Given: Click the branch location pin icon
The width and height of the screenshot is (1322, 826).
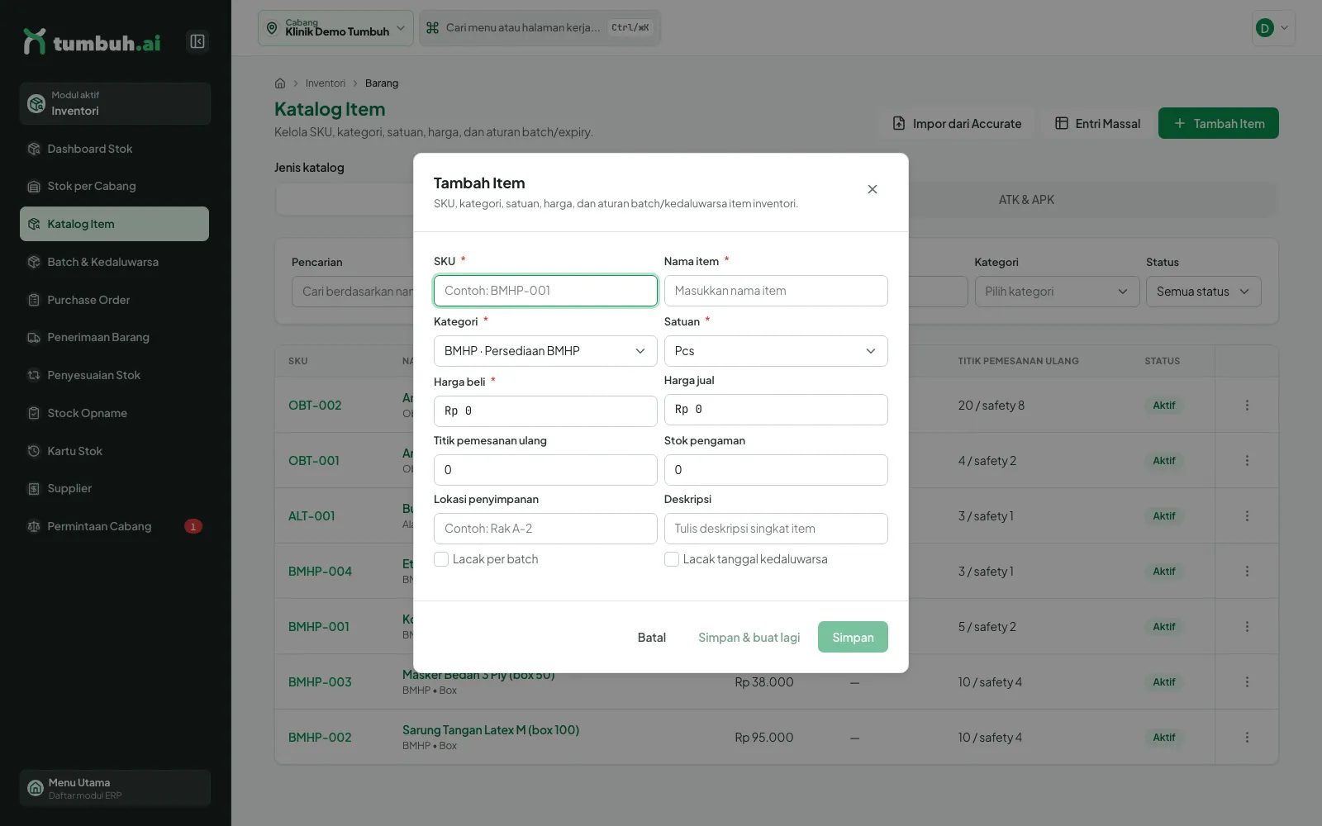Looking at the screenshot, I should [272, 28].
